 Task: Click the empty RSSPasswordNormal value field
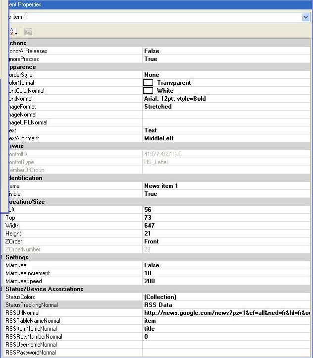pyautogui.click(x=226, y=353)
